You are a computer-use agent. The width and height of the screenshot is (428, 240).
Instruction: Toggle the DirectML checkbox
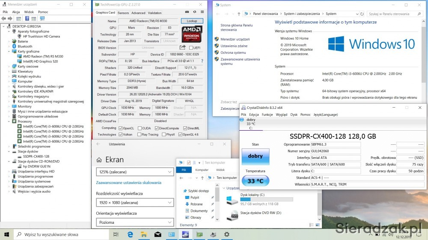185,128
